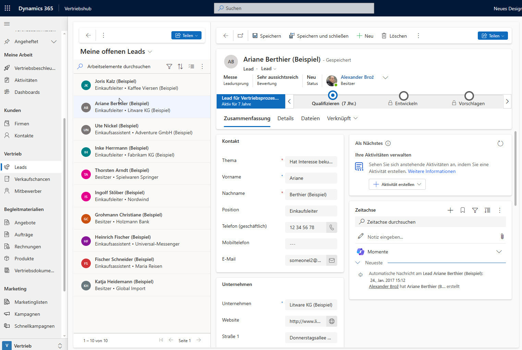The width and height of the screenshot is (522, 350).
Task: Collapse the site map hamburger menu
Action: pos(7,24)
